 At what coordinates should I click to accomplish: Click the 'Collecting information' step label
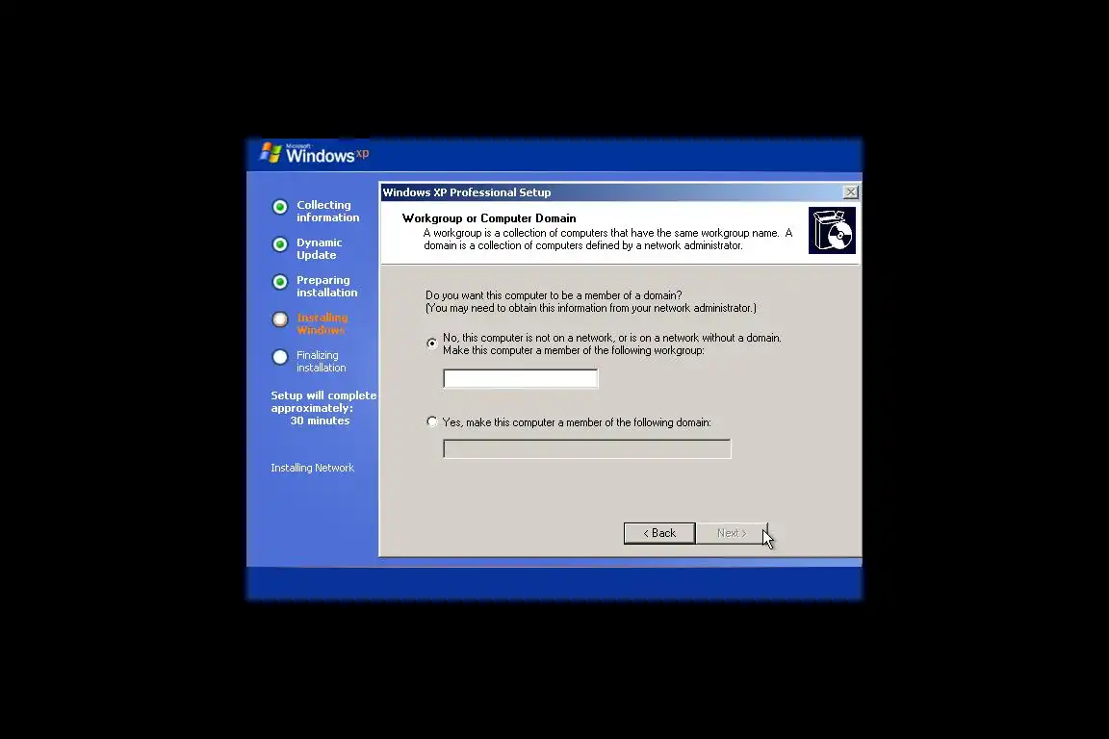327,212
